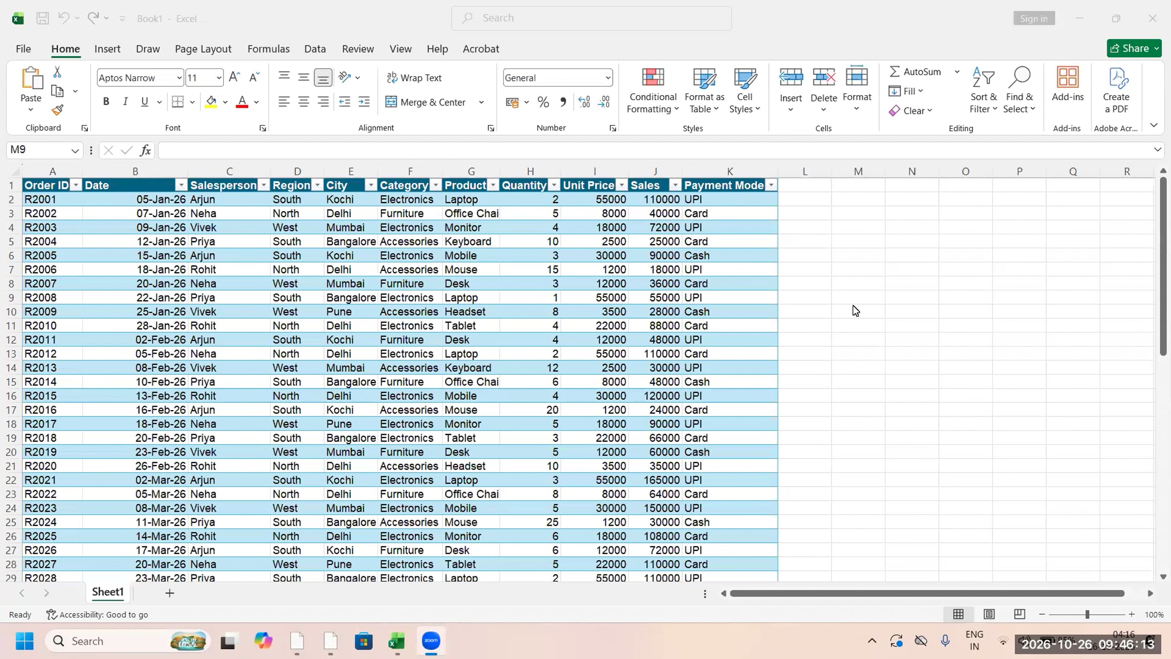Click the Cut scissors icon
This screenshot has width=1171, height=659.
57,72
